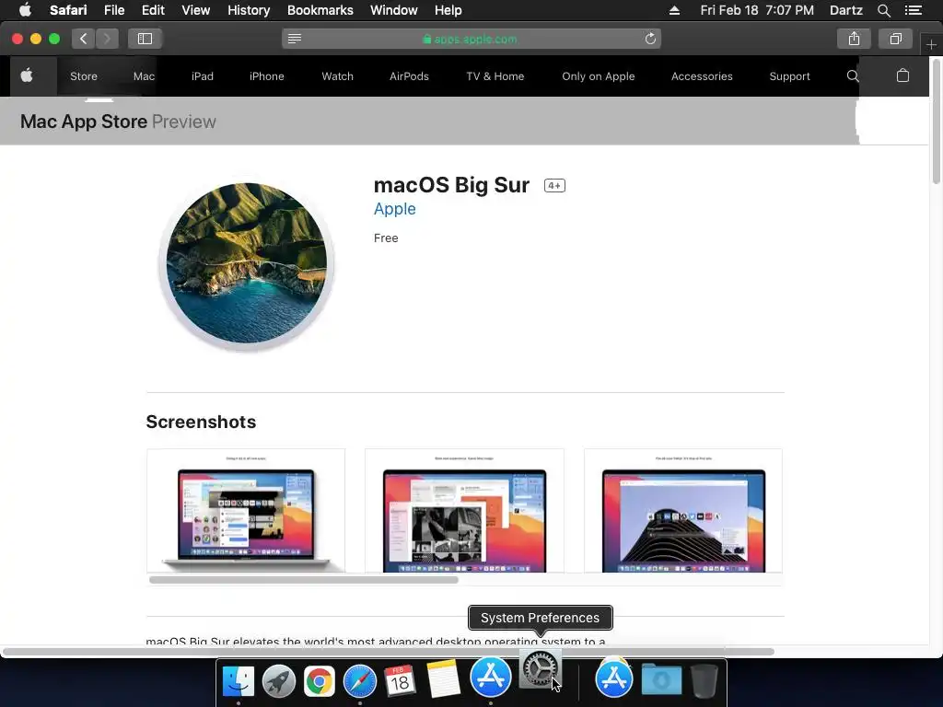Viewport: 943px width, 707px height.
Task: Click the page's vertical scrollbar
Action: click(x=937, y=121)
